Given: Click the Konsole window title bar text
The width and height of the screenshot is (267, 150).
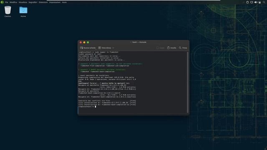Looking at the screenshot, I should 138,42.
